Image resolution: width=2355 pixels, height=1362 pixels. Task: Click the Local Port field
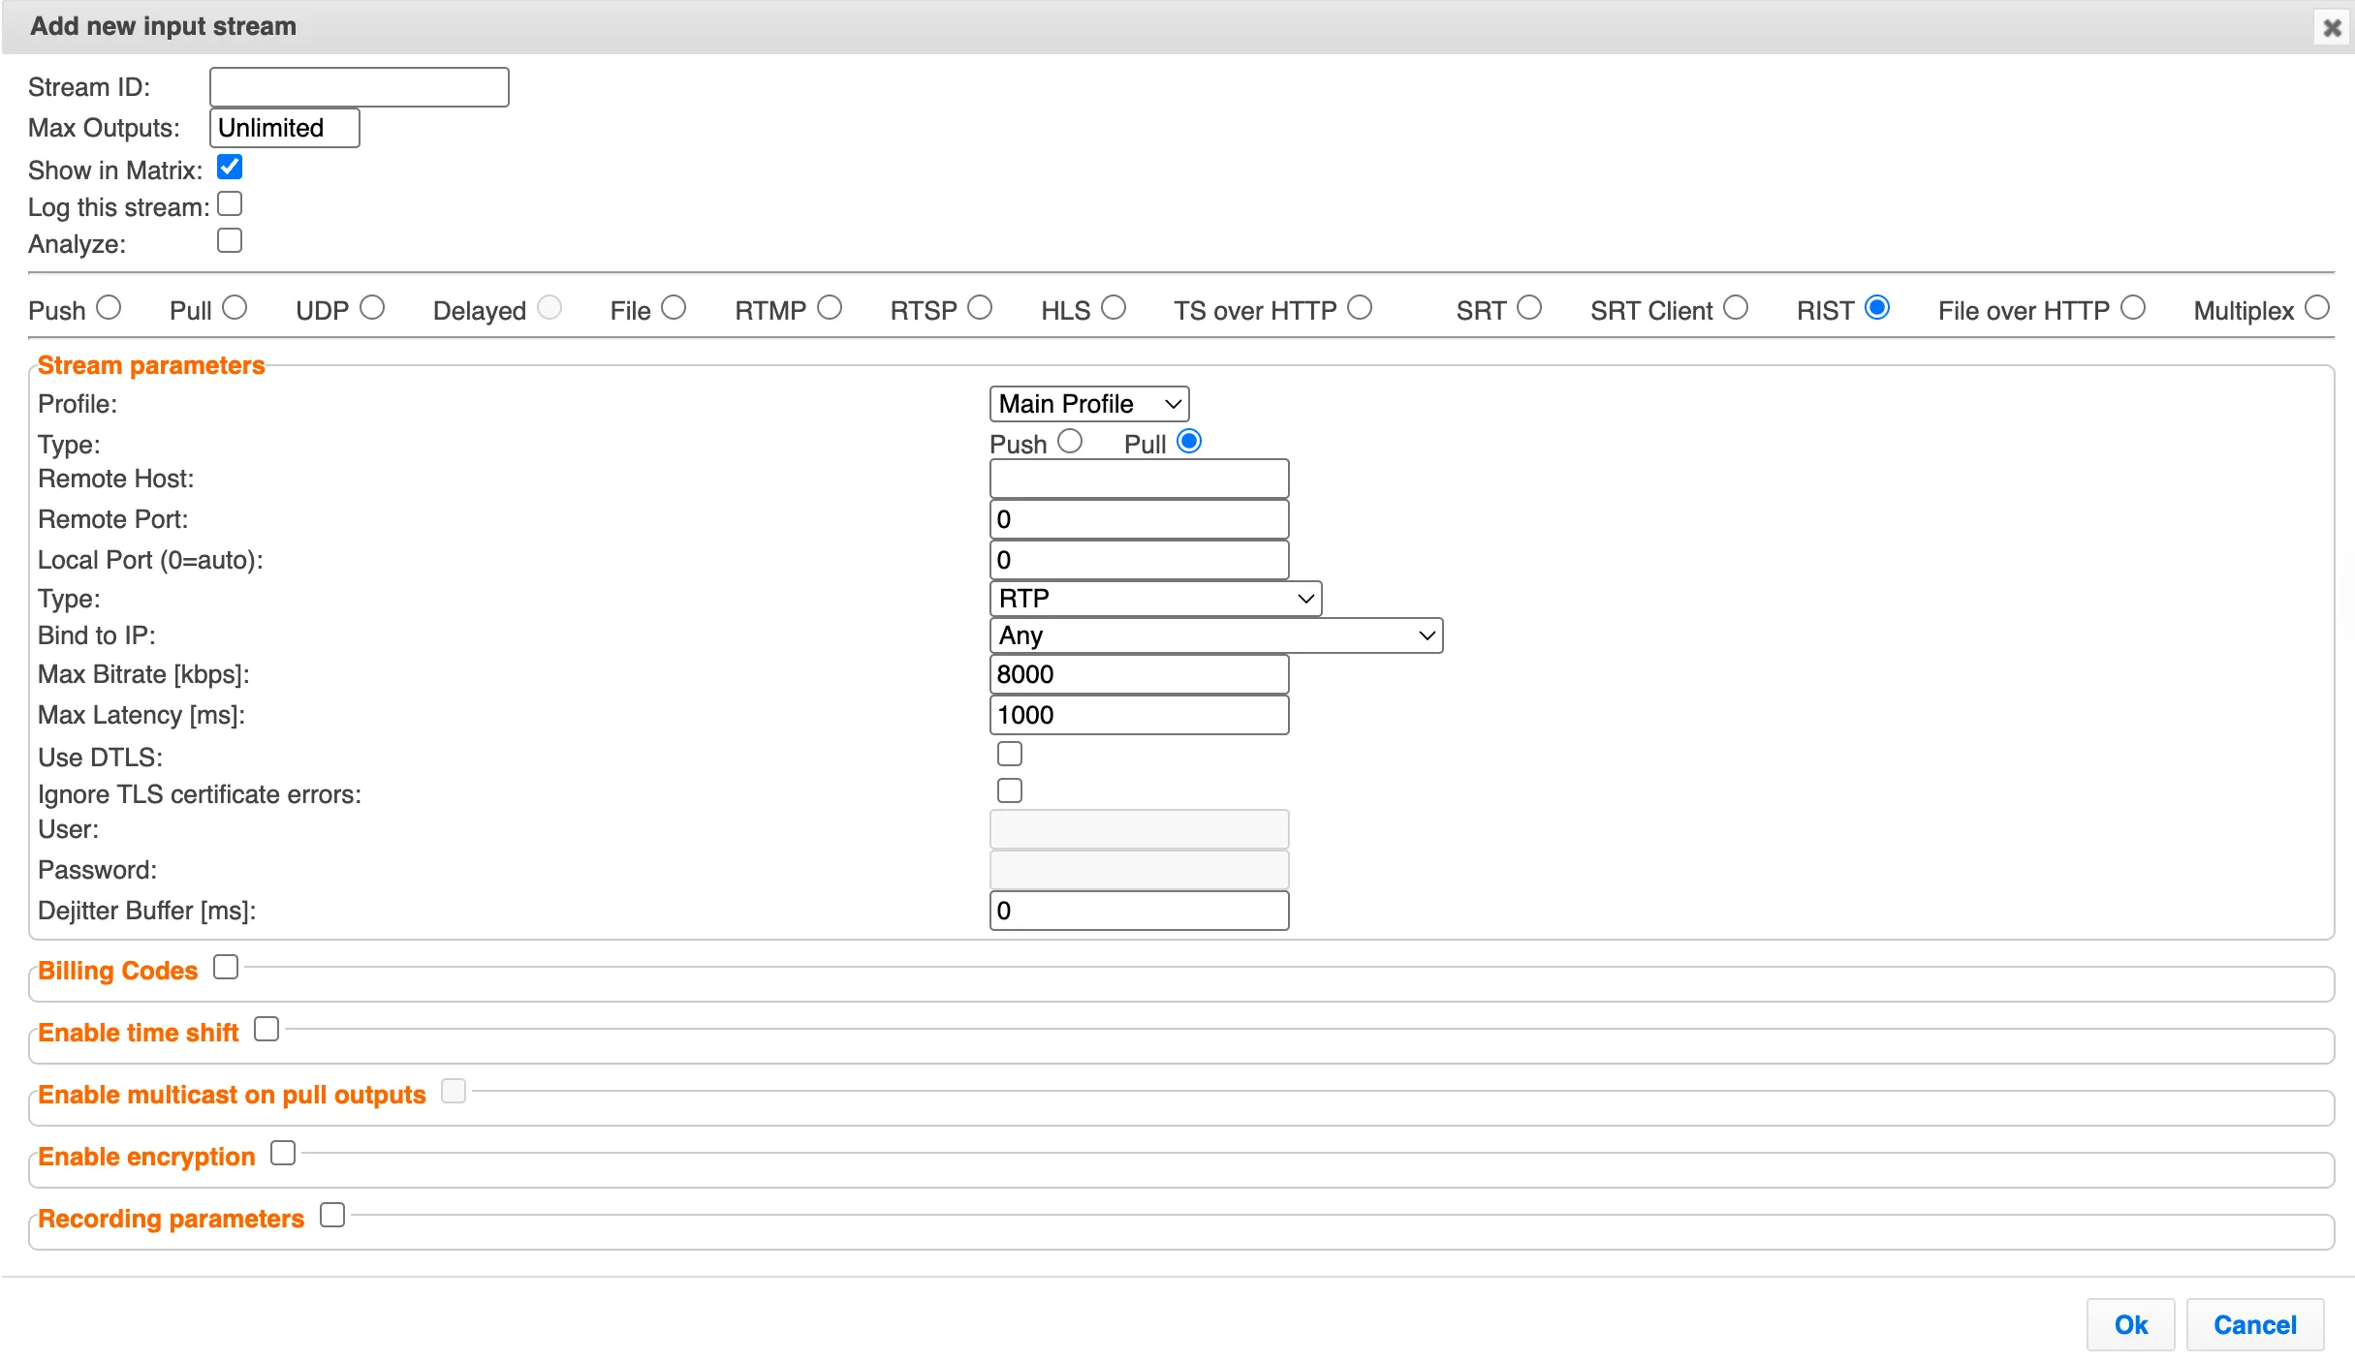(x=1139, y=560)
